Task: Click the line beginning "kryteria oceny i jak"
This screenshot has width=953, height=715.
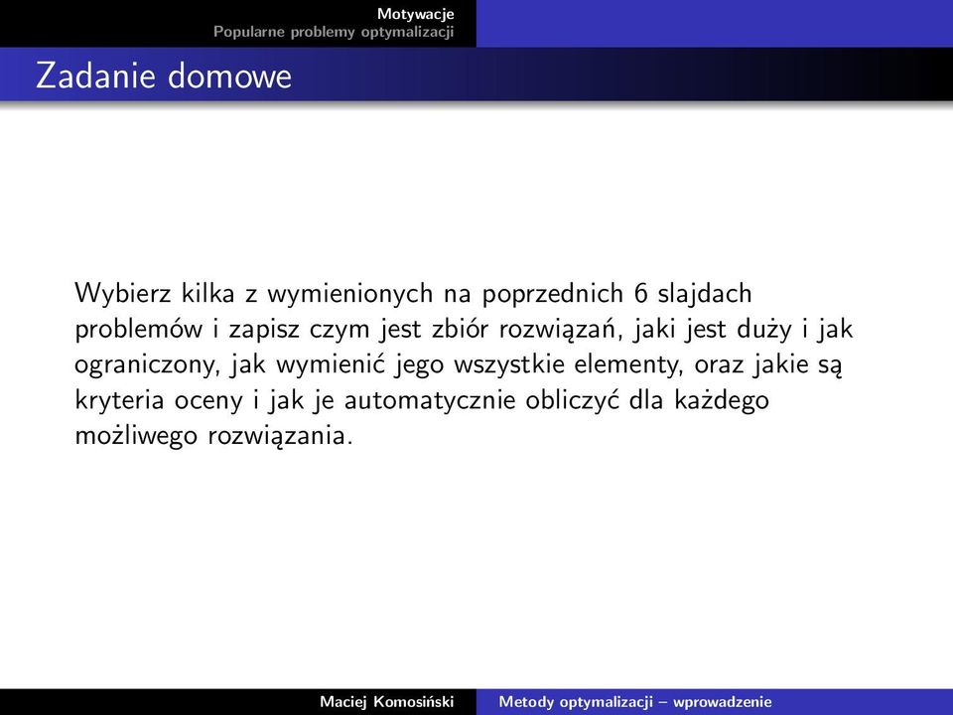Action: tap(422, 400)
